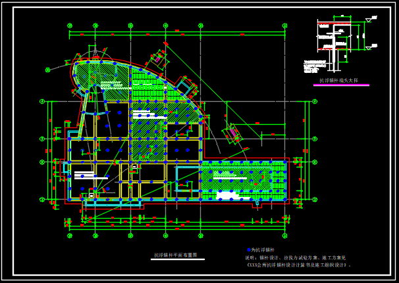Select the note line starting with 说明：锚杆设计
The width and height of the screenshot is (399, 283).
pos(296,258)
